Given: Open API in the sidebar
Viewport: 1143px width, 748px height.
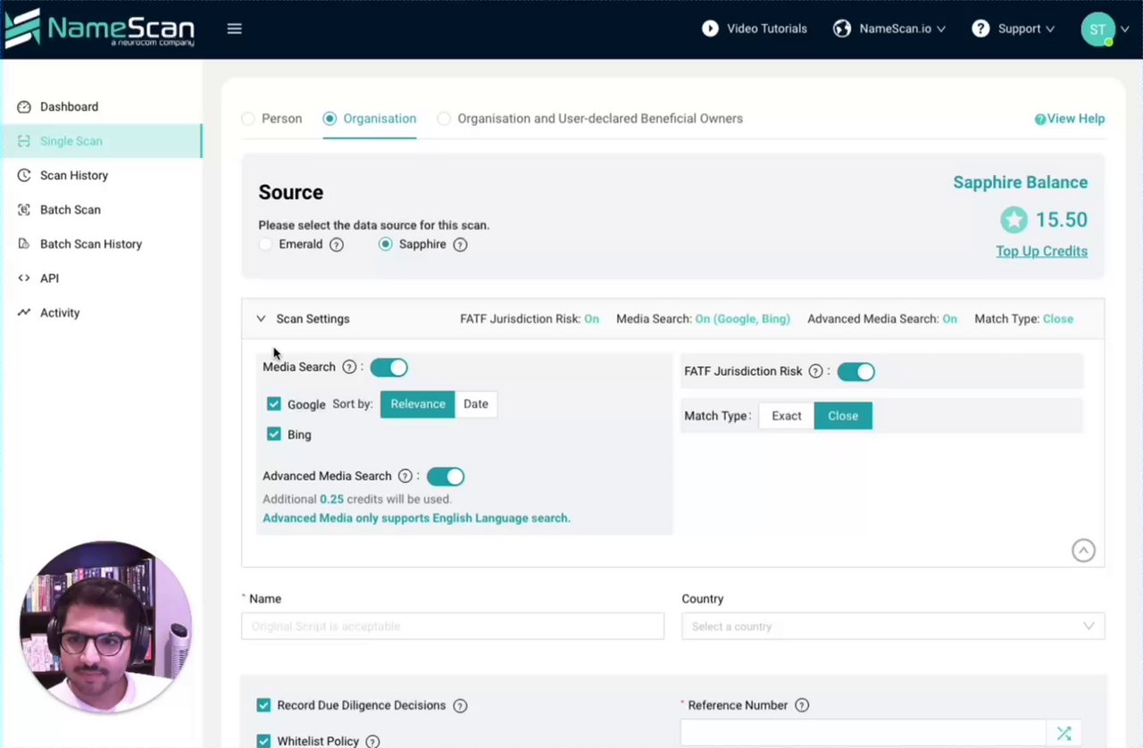Looking at the screenshot, I should click(x=101, y=278).
